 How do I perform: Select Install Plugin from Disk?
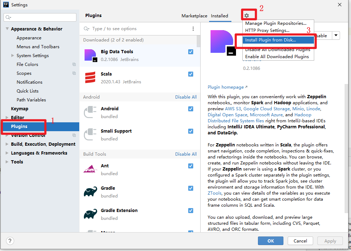click(278, 40)
